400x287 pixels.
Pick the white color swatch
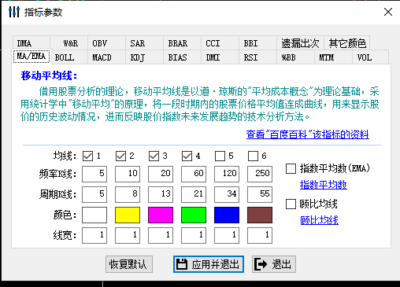pyautogui.click(x=94, y=215)
